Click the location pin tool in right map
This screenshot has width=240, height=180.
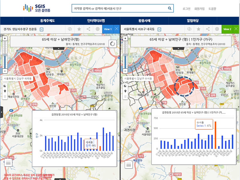pos(124,91)
